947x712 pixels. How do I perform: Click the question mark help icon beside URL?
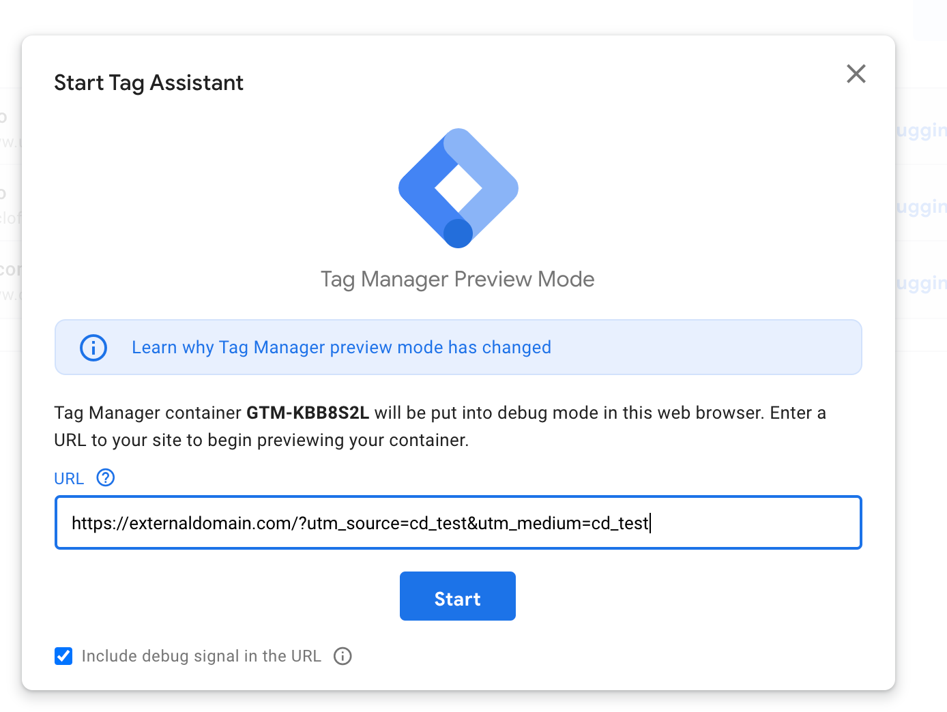click(x=106, y=477)
